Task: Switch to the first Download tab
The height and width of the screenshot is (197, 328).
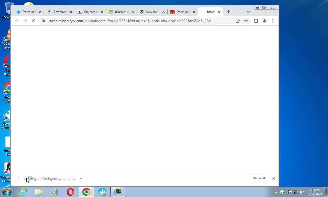Action: tap(29, 12)
